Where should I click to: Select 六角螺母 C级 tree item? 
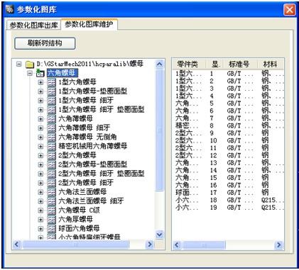(x=79, y=210)
